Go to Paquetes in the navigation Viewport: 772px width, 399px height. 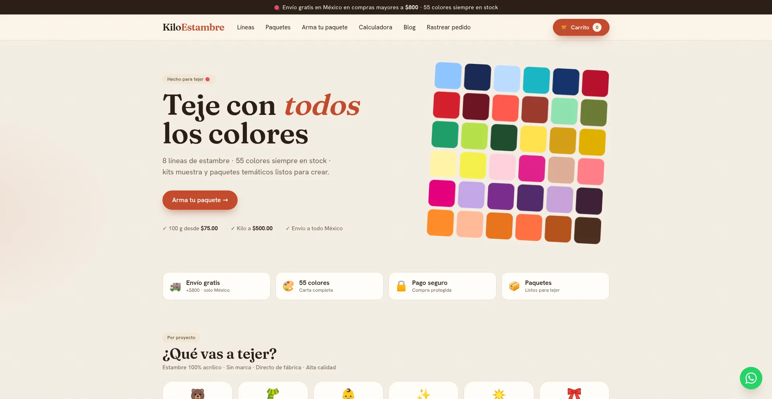coord(278,27)
